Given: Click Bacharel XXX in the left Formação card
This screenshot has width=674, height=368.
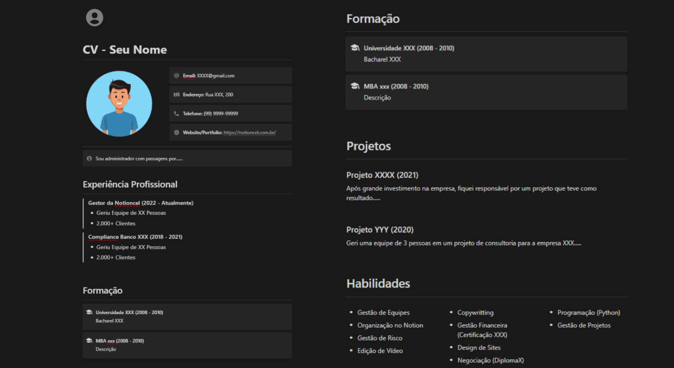Looking at the screenshot, I should tap(110, 321).
